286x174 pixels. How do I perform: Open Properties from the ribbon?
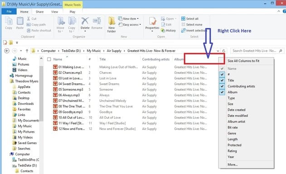click(x=152, y=21)
